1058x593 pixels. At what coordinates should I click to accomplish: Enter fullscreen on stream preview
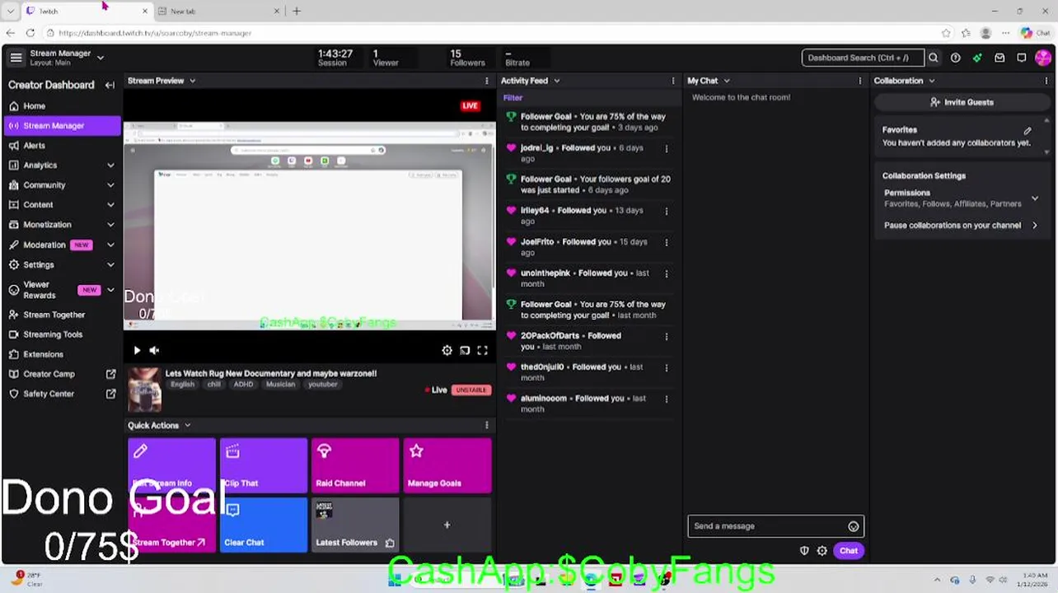coord(482,351)
